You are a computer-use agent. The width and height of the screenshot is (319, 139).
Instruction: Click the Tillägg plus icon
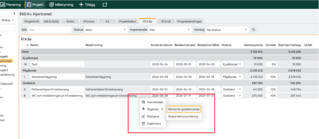(81, 5)
